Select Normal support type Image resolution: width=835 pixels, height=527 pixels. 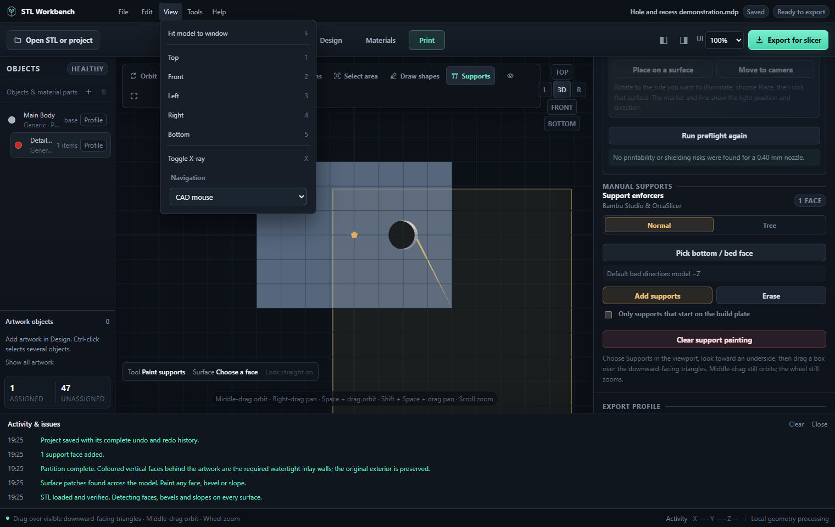pos(659,225)
